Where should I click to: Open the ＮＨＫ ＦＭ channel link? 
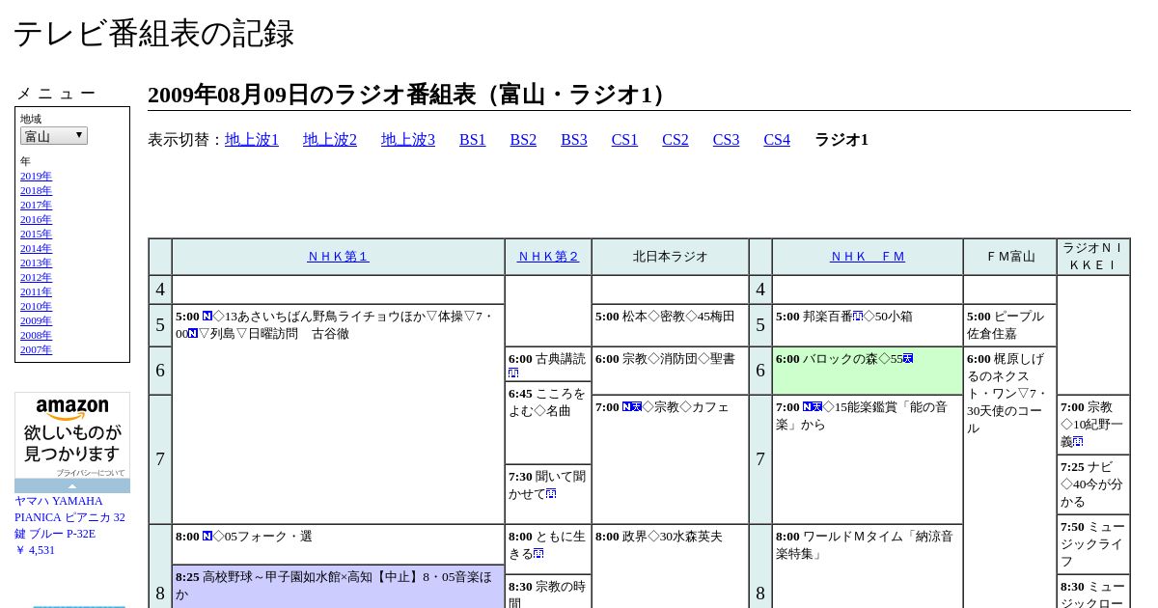pos(868,257)
